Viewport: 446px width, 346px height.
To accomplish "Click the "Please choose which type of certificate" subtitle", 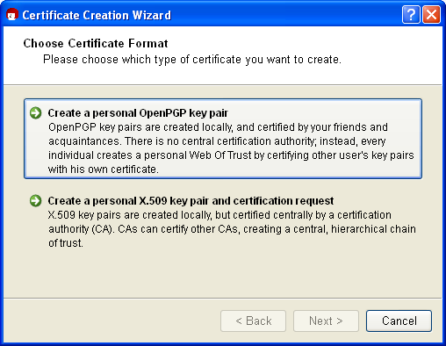I will (192, 60).
